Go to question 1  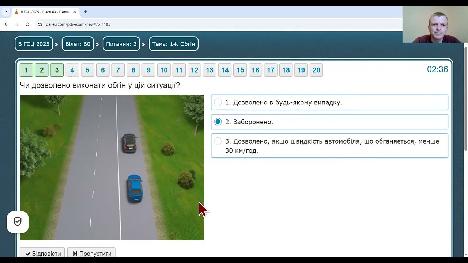pos(26,70)
